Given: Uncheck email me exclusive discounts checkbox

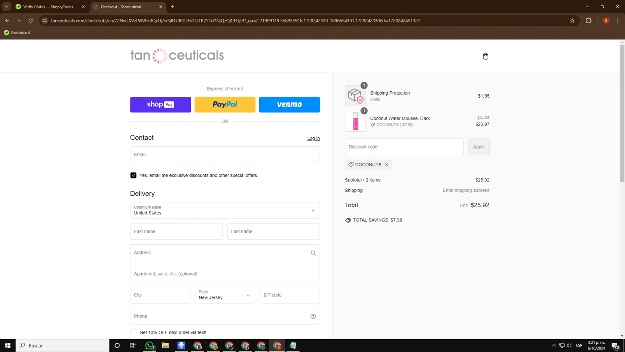Looking at the screenshot, I should [133, 176].
